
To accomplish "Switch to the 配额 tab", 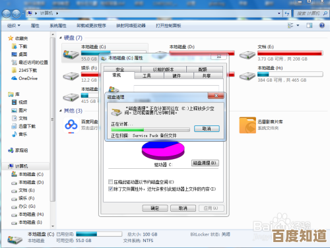I will (x=203, y=69).
